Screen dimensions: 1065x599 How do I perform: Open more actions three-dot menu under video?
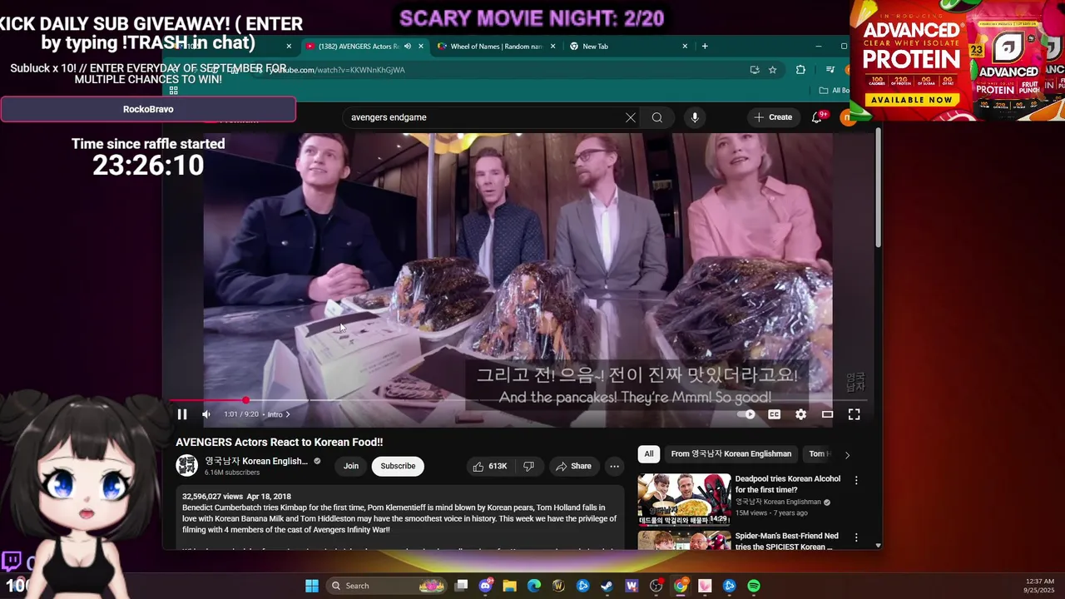pyautogui.click(x=614, y=466)
